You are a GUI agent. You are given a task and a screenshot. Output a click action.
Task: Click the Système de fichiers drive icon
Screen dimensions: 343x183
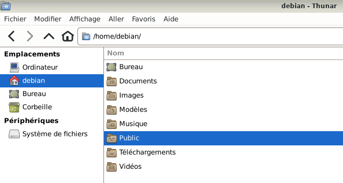[14, 134]
